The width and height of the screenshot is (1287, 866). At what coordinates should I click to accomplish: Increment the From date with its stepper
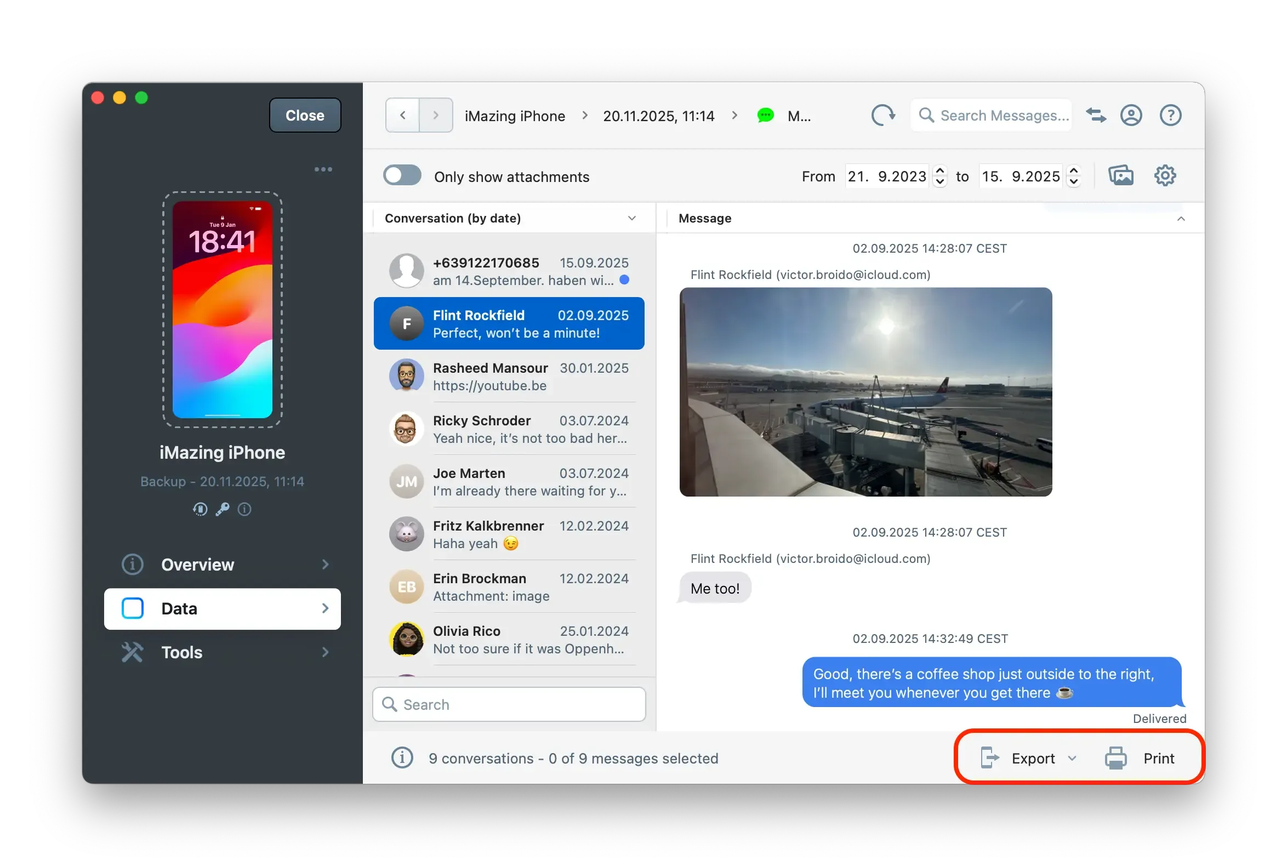click(940, 170)
